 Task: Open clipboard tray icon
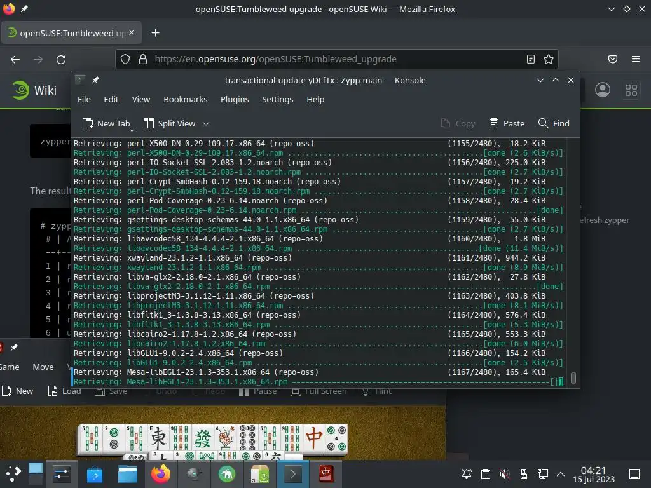[x=485, y=473]
